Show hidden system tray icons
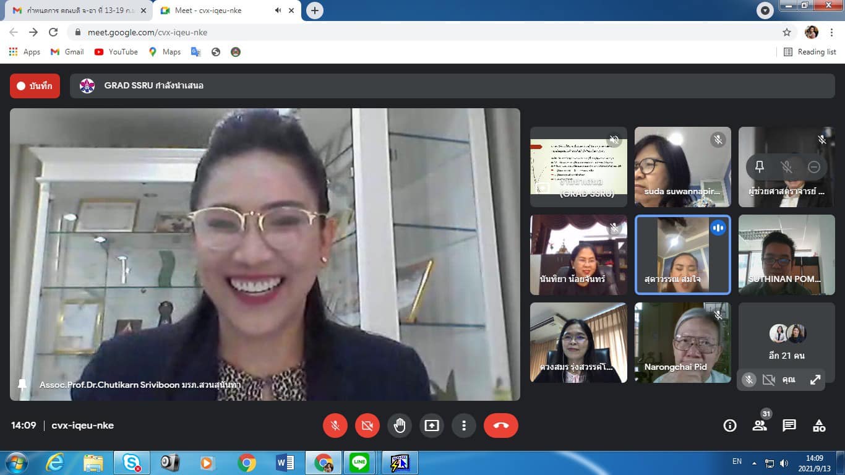 [754, 463]
